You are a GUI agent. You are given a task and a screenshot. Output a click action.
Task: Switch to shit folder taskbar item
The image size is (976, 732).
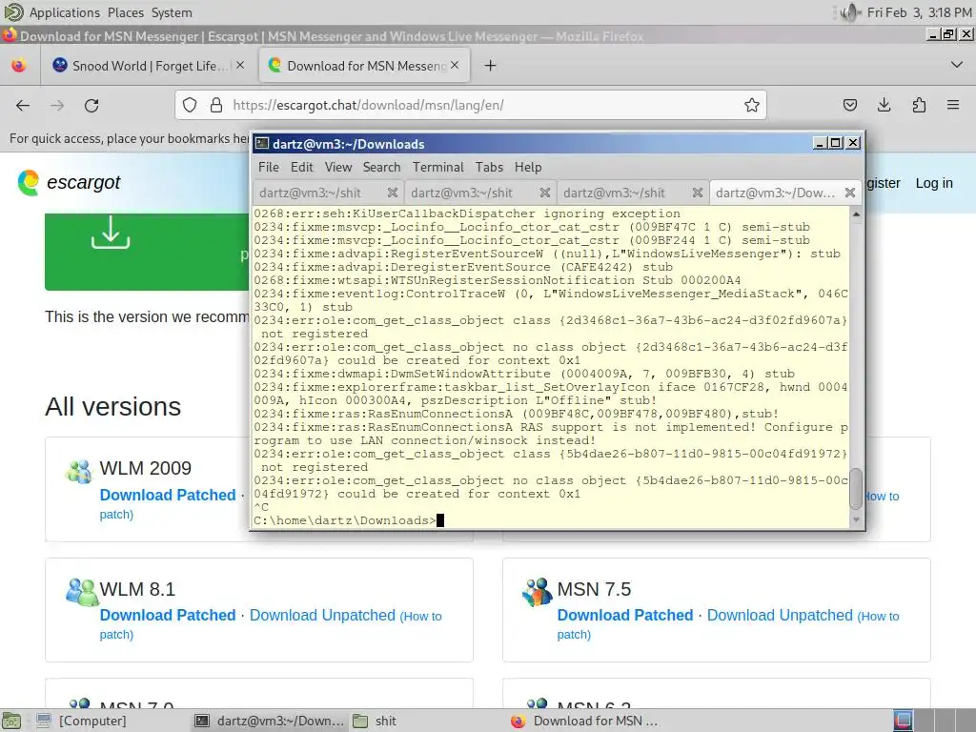375,721
